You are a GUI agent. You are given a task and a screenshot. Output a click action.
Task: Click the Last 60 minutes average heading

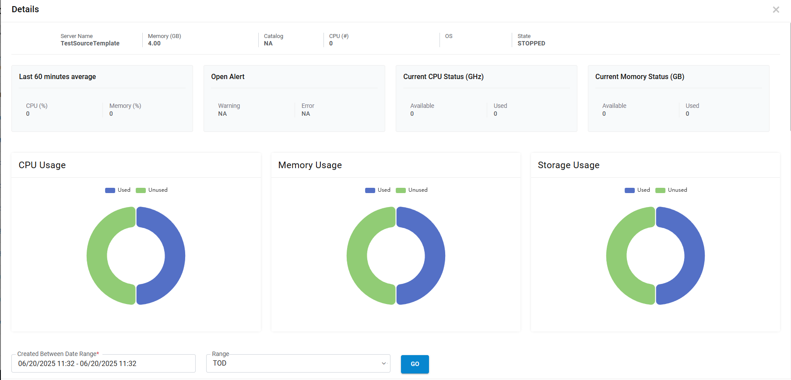[x=57, y=77]
